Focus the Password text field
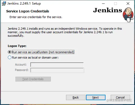The width and height of the screenshot is (135, 105). (x=57, y=70)
